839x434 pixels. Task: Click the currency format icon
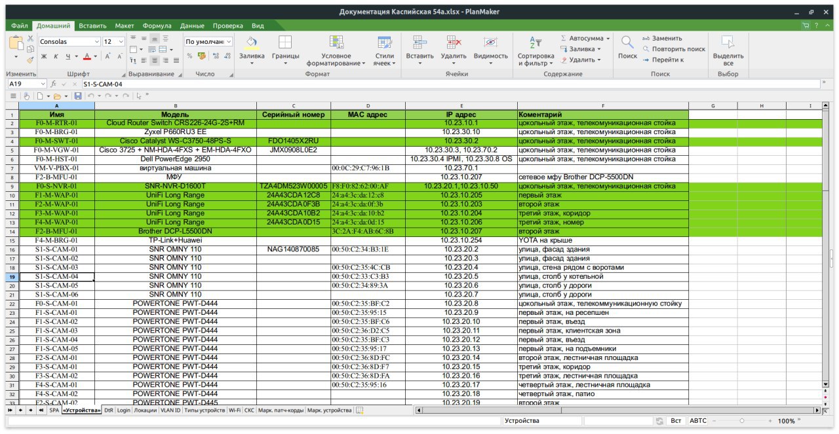point(201,56)
